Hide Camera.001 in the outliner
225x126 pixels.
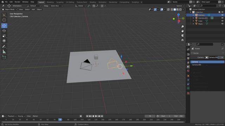pos(222,18)
